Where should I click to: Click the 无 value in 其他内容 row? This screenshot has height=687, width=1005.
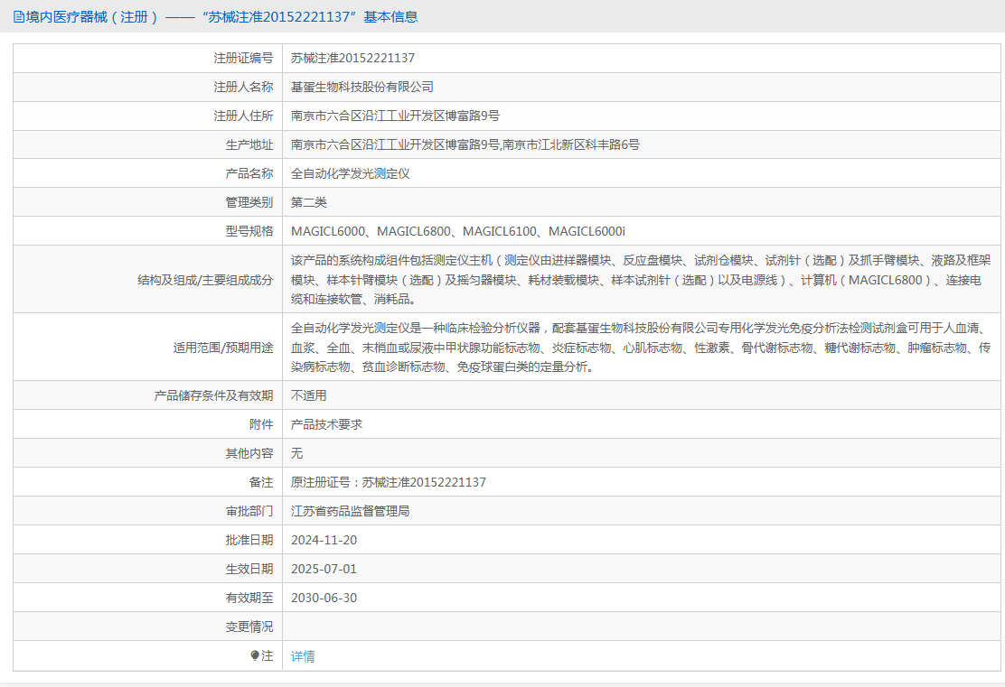click(x=296, y=453)
